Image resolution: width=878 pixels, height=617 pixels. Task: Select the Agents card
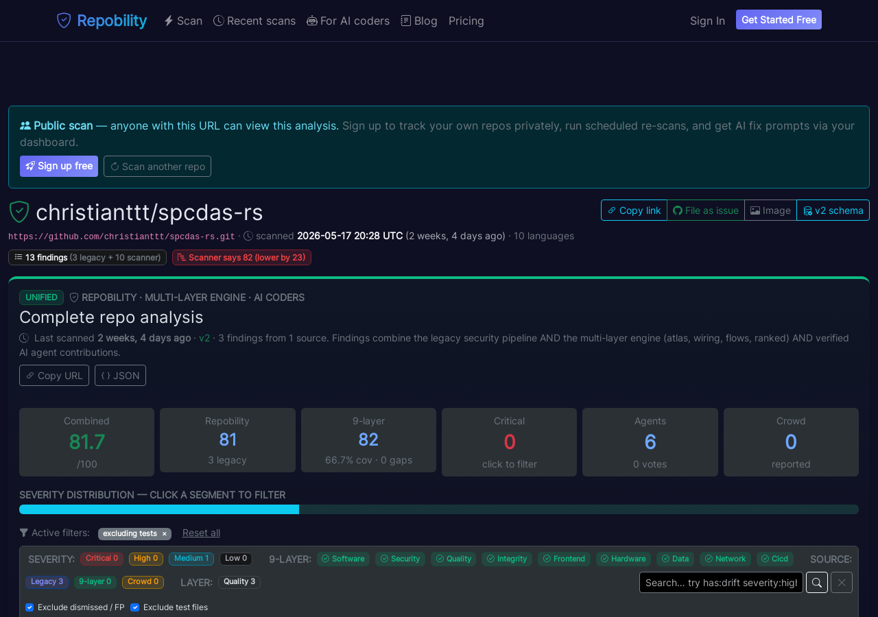click(650, 442)
